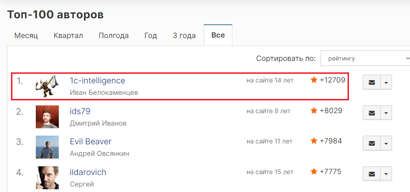This screenshot has width=410, height=192.
Task: Click orange rating star next to +7984
Action: point(314,141)
